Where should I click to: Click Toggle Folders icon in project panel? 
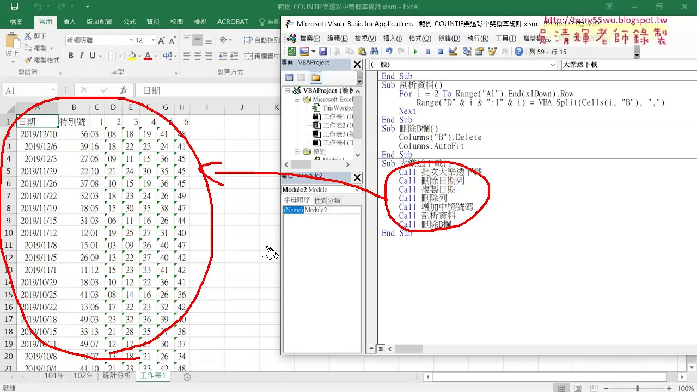(x=316, y=77)
